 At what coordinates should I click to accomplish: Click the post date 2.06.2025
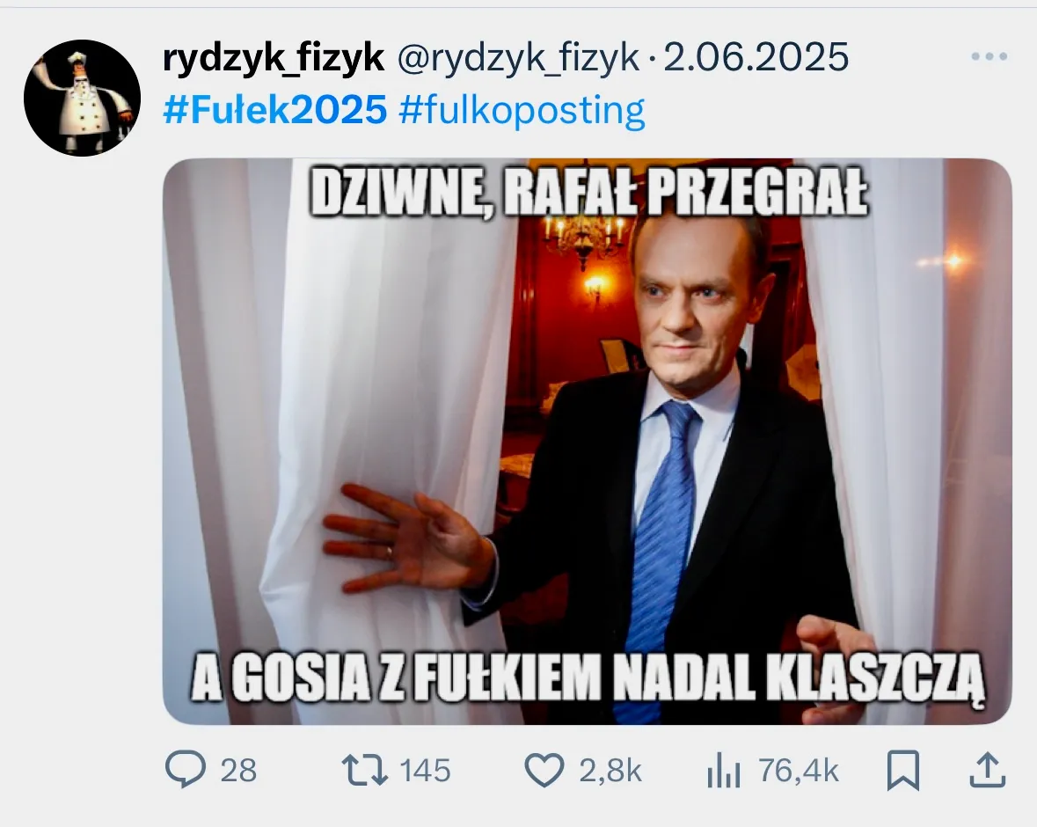[756, 57]
